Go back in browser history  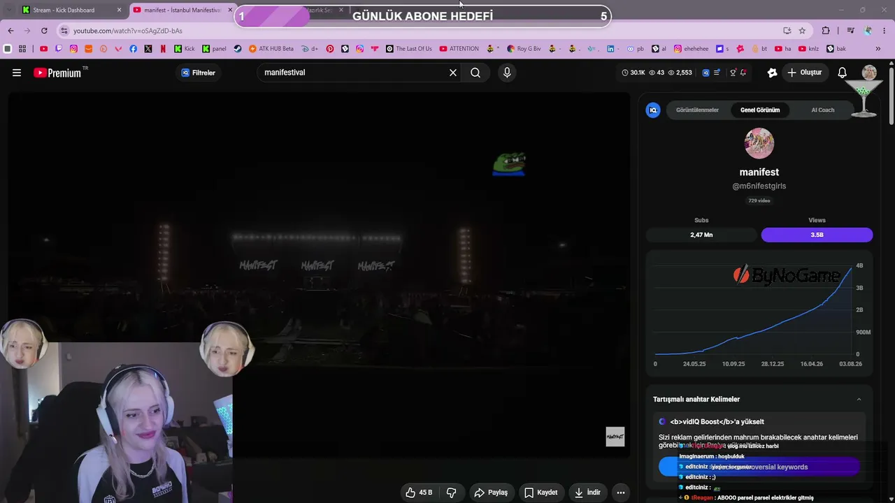(10, 31)
